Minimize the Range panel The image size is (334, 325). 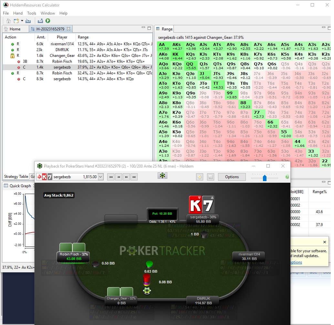(x=324, y=27)
